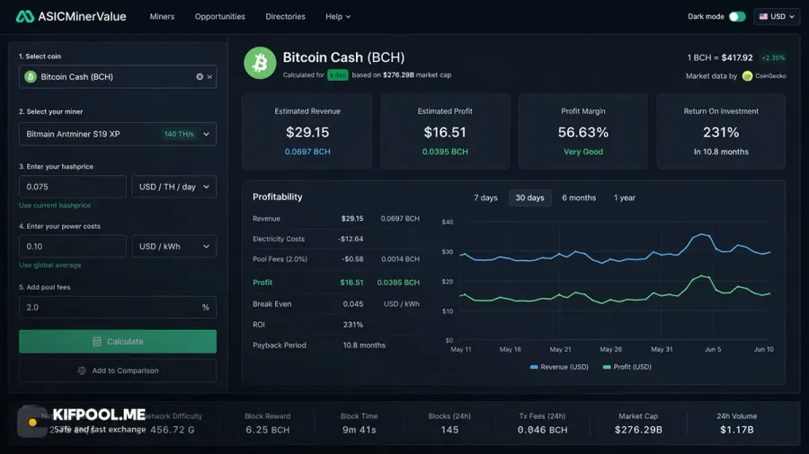Toggle Profit (USD) legend series
Image resolution: width=809 pixels, height=454 pixels.
click(x=627, y=367)
